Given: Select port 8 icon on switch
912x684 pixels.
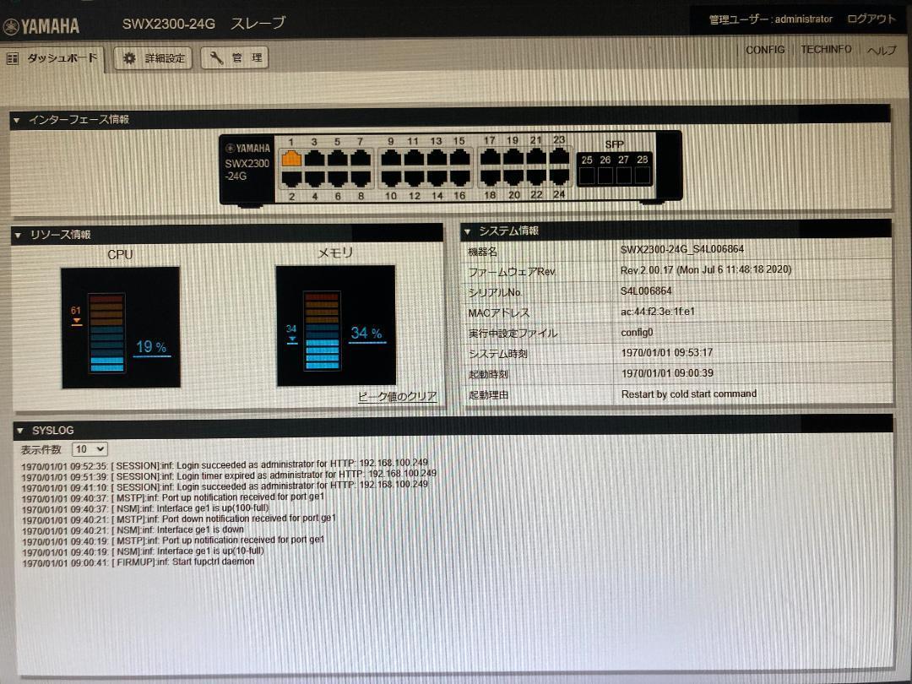Looking at the screenshot, I should coord(361,178).
